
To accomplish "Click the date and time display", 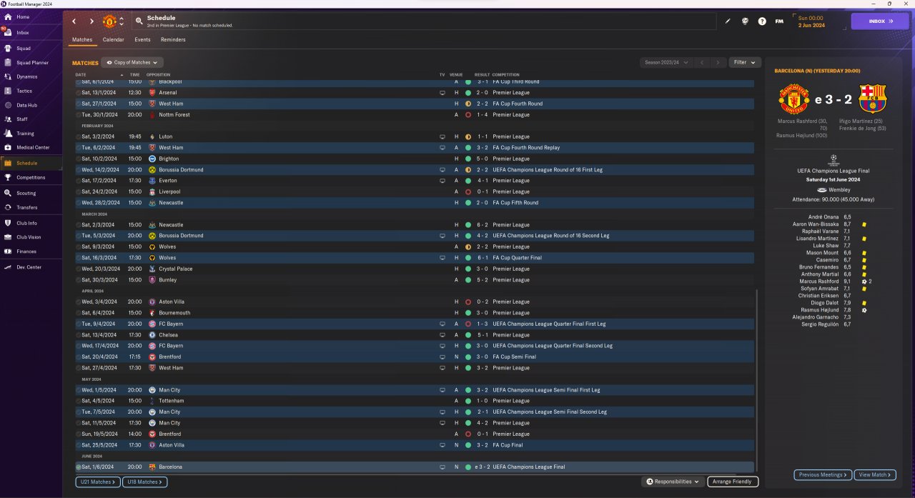I will pos(811,21).
